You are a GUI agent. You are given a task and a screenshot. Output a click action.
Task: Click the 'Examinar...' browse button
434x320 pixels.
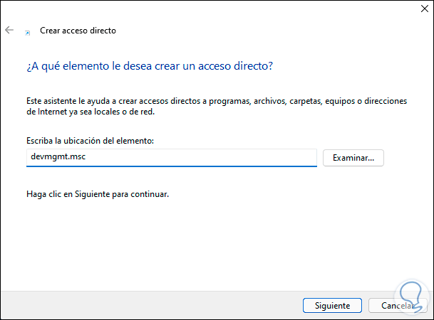353,158
